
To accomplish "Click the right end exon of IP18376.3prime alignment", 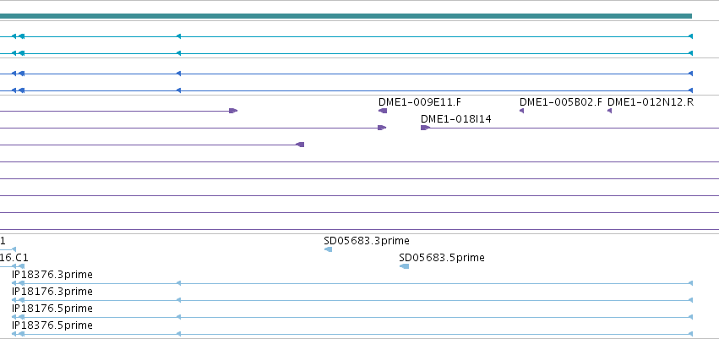I will [x=690, y=283].
